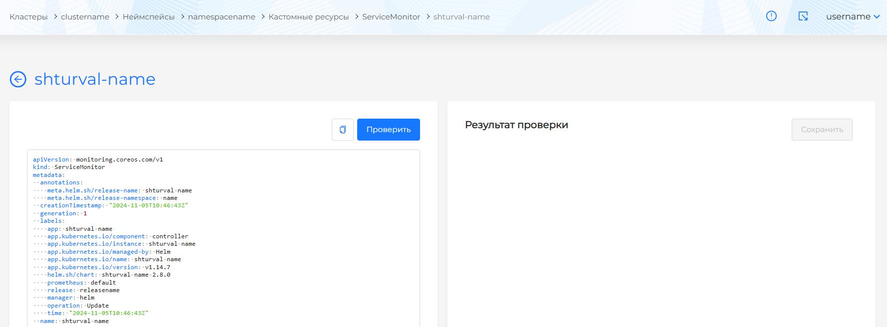Click the Результат проверки heading
Image resolution: width=887 pixels, height=327 pixels.
516,125
